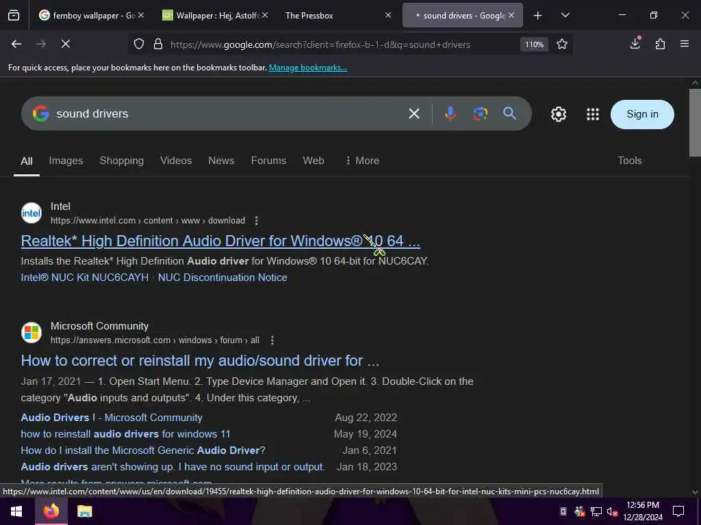This screenshot has width=701, height=525.
Task: Open the Intel NUC Kit NUC6CAYH link
Action: [84, 278]
